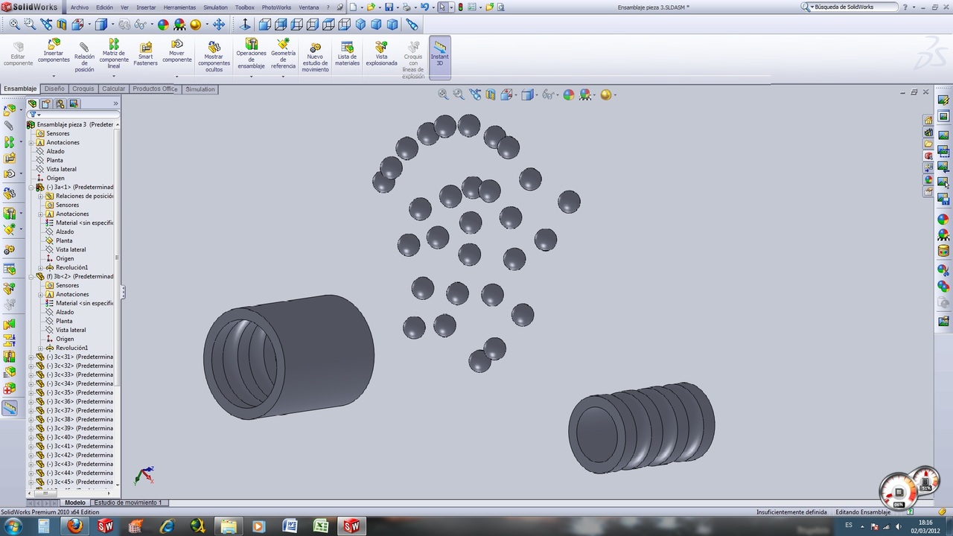
Task: Click viewport apply scene icon
Action: point(585,95)
